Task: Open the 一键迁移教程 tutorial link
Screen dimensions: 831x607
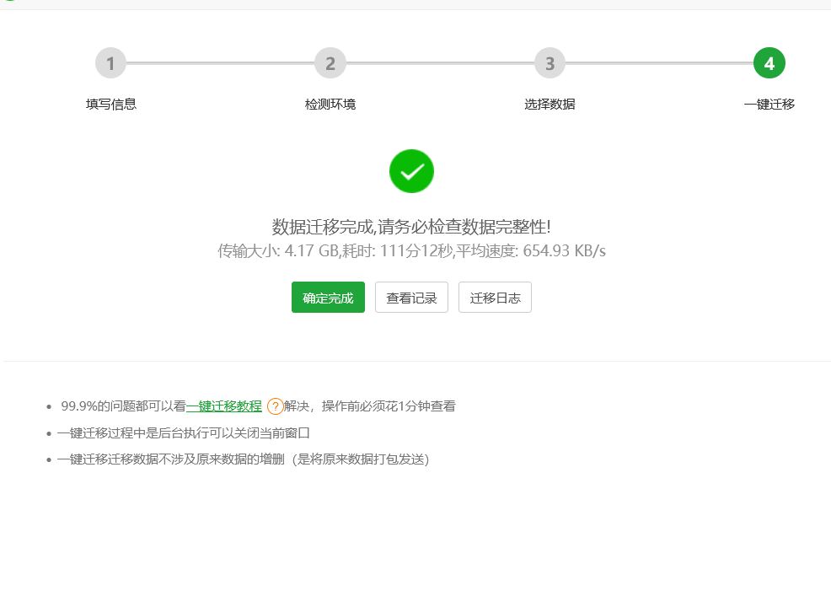Action: pyautogui.click(x=223, y=406)
